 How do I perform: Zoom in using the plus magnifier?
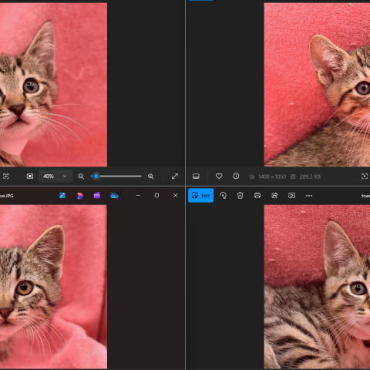pos(151,177)
